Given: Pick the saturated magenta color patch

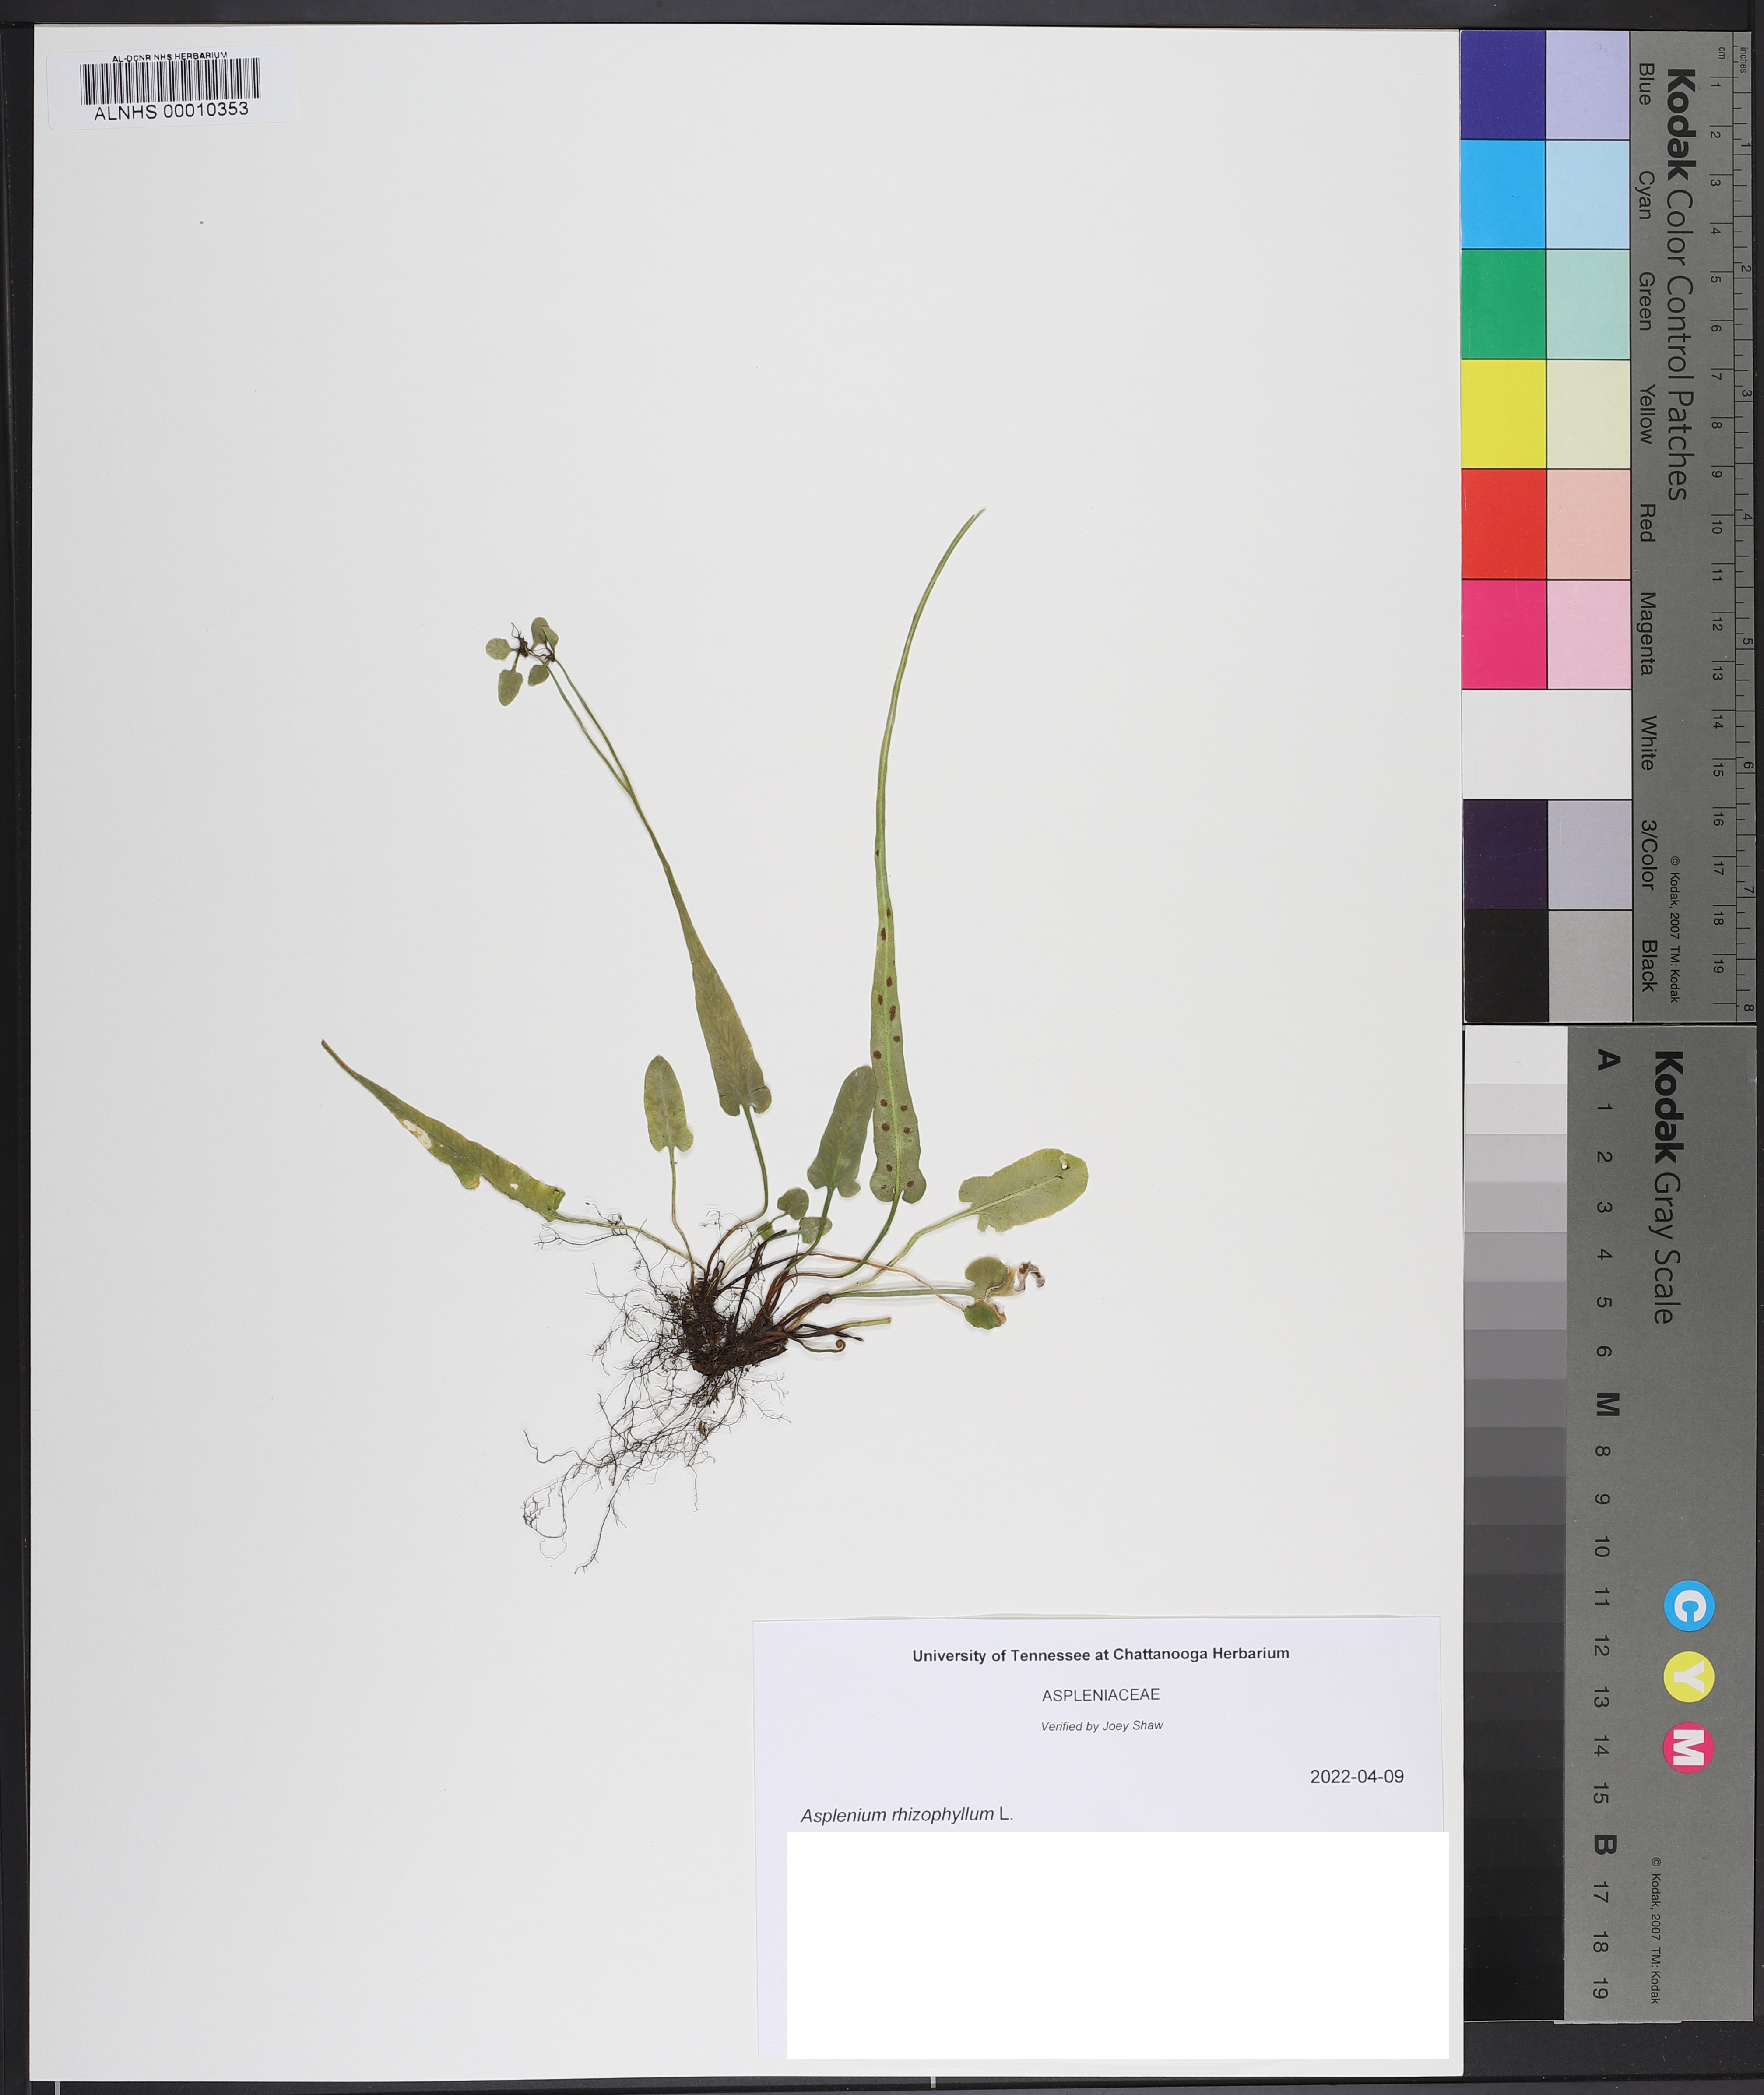Looking at the screenshot, I should (x=1503, y=634).
